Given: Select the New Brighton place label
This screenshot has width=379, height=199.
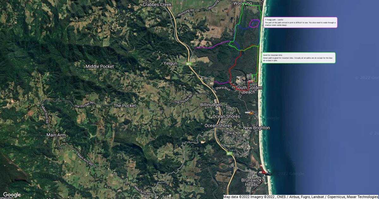Looking at the screenshot, I should pyautogui.click(x=256, y=128).
